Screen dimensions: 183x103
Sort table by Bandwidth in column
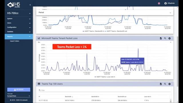tap(95, 97)
